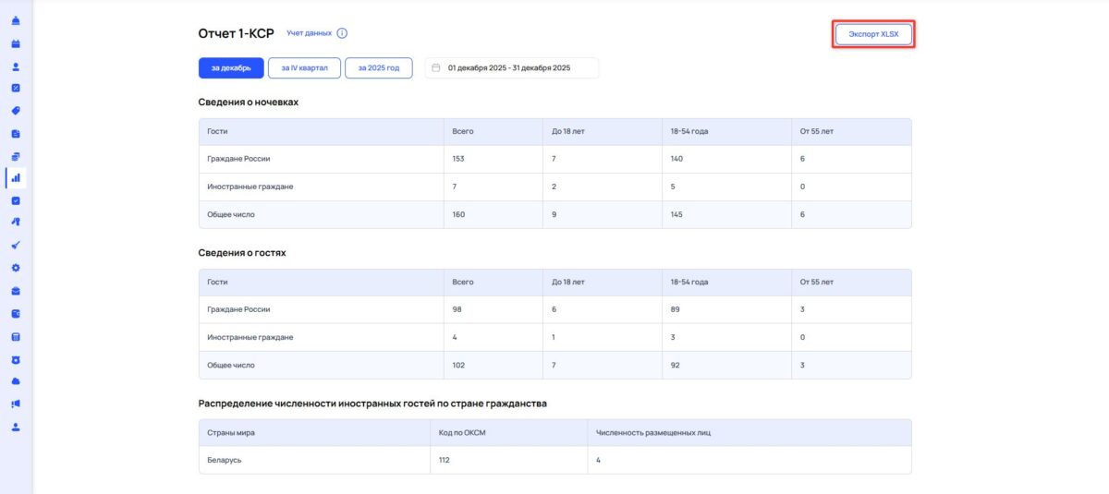The width and height of the screenshot is (1109, 494).
Task: Open the bar chart reports icon
Action: point(16,177)
